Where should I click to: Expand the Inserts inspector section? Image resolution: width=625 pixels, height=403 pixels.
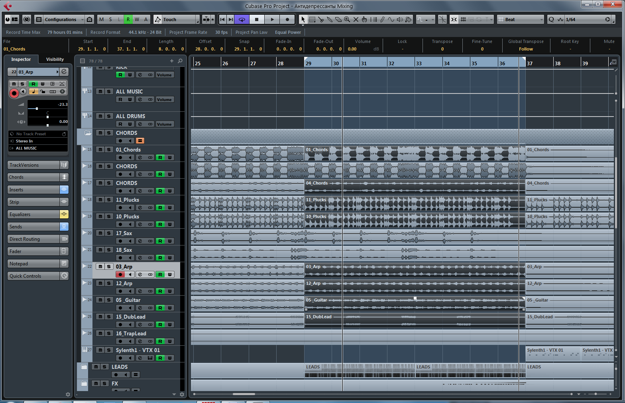[38, 190]
